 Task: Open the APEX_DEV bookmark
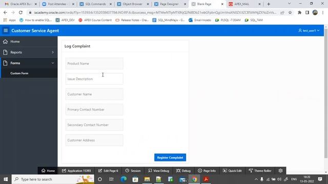(x=65, y=20)
